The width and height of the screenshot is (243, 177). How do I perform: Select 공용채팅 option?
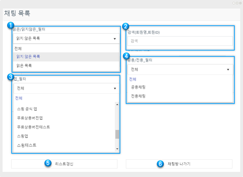[138, 87]
